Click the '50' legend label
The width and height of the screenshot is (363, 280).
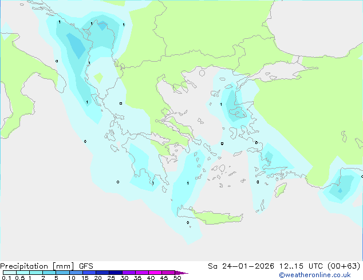[177, 278]
